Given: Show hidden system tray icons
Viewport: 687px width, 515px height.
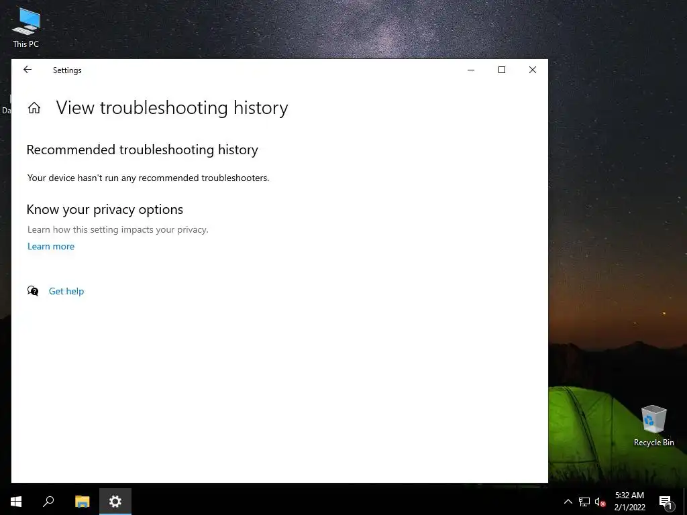Looking at the screenshot, I should 568,502.
